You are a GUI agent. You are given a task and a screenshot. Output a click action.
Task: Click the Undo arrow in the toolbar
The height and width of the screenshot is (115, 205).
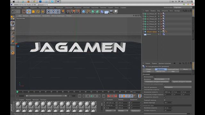pyautogui.click(x=13, y=11)
